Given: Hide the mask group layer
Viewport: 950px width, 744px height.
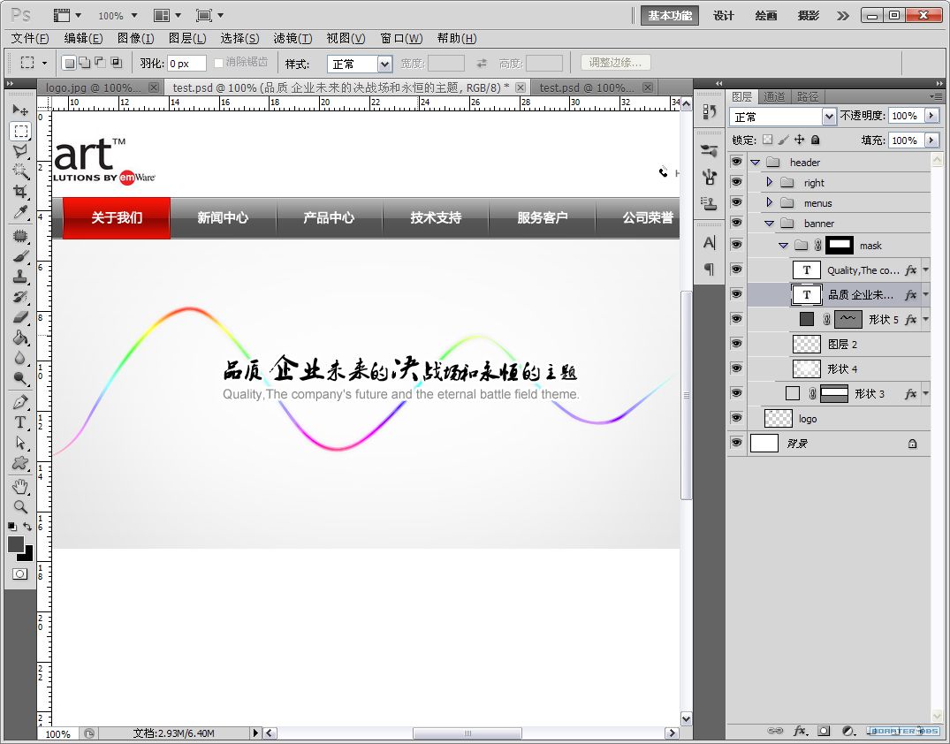Looking at the screenshot, I should pyautogui.click(x=736, y=245).
